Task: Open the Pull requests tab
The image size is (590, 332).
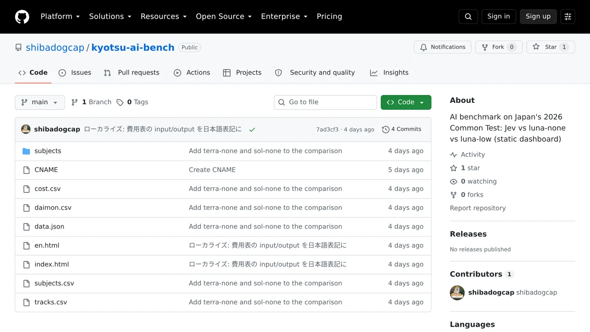Action: (x=131, y=72)
